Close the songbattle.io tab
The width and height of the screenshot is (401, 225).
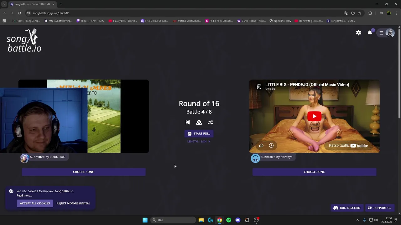click(x=53, y=4)
